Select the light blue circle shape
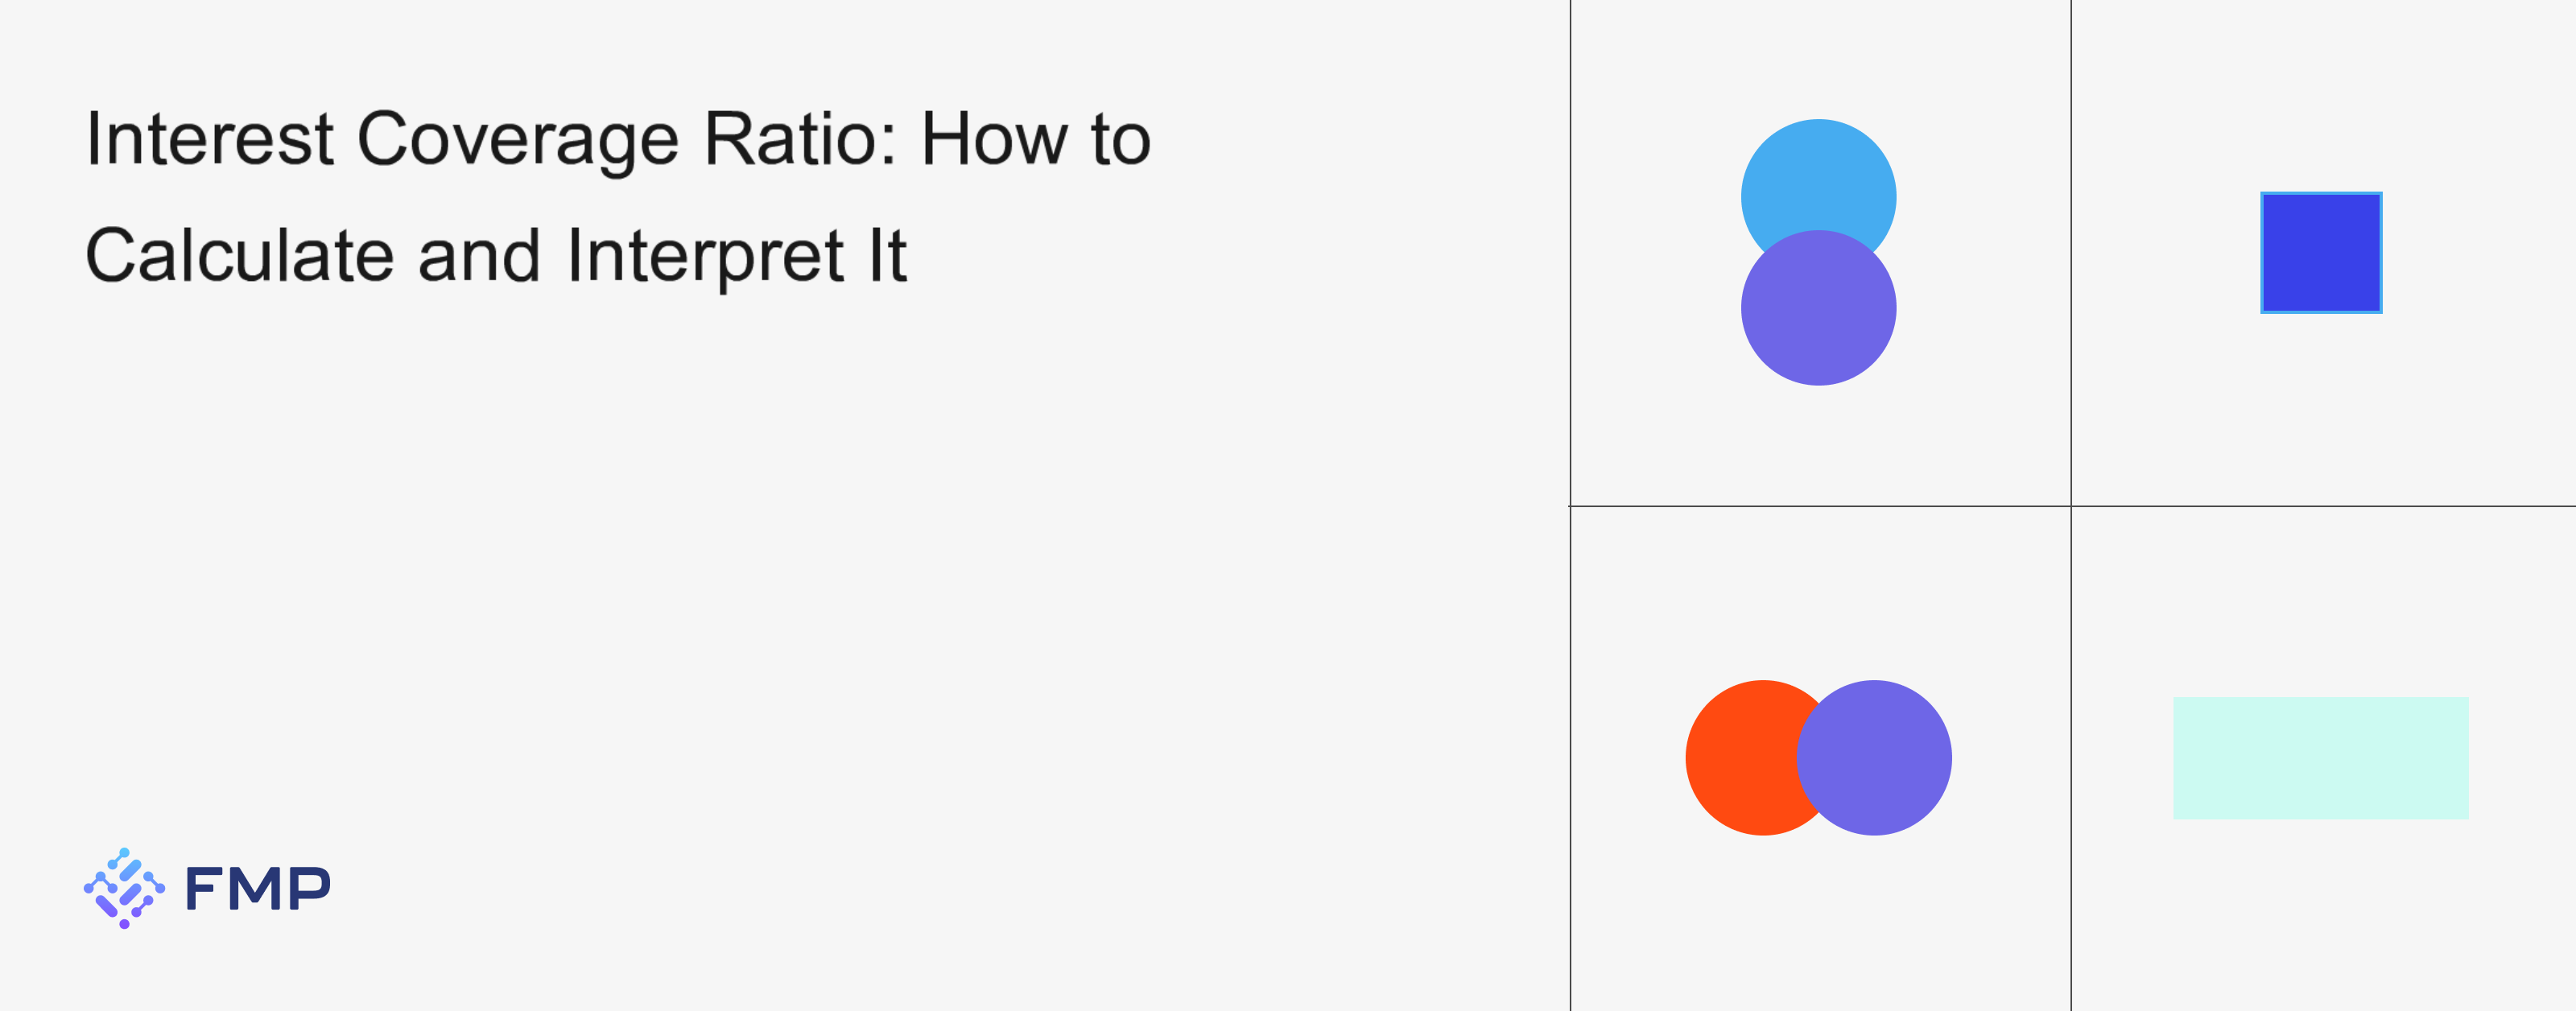This screenshot has height=1011, width=2576. pyautogui.click(x=1818, y=170)
